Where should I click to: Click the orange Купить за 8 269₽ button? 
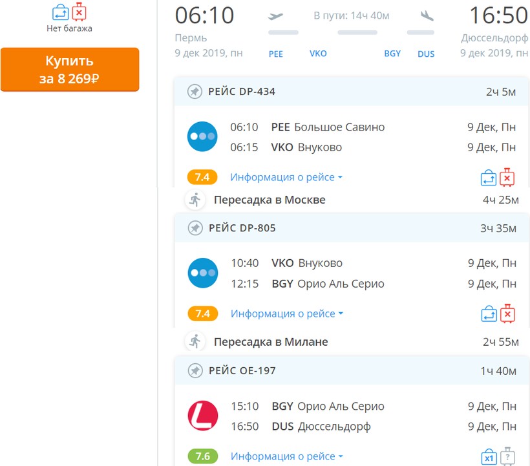coord(70,70)
